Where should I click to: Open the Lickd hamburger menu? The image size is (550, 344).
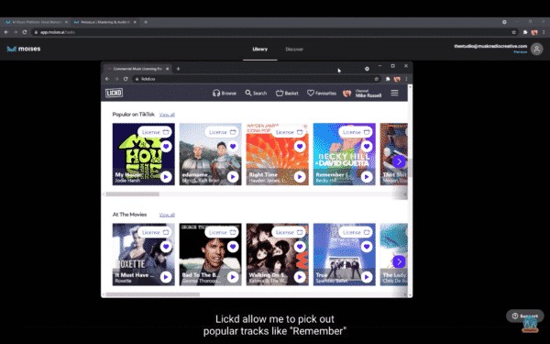394,93
